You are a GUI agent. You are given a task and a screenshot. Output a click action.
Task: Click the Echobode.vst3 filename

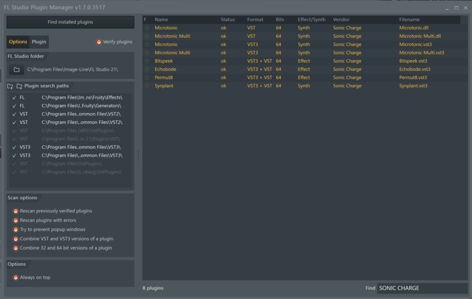click(x=415, y=69)
